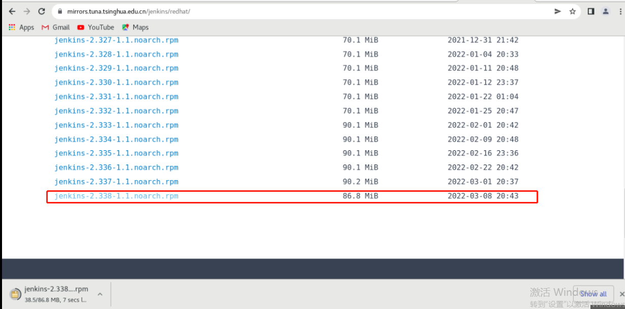Open Chrome three-dot menu
Image resolution: width=625 pixels, height=309 pixels.
[x=619, y=11]
